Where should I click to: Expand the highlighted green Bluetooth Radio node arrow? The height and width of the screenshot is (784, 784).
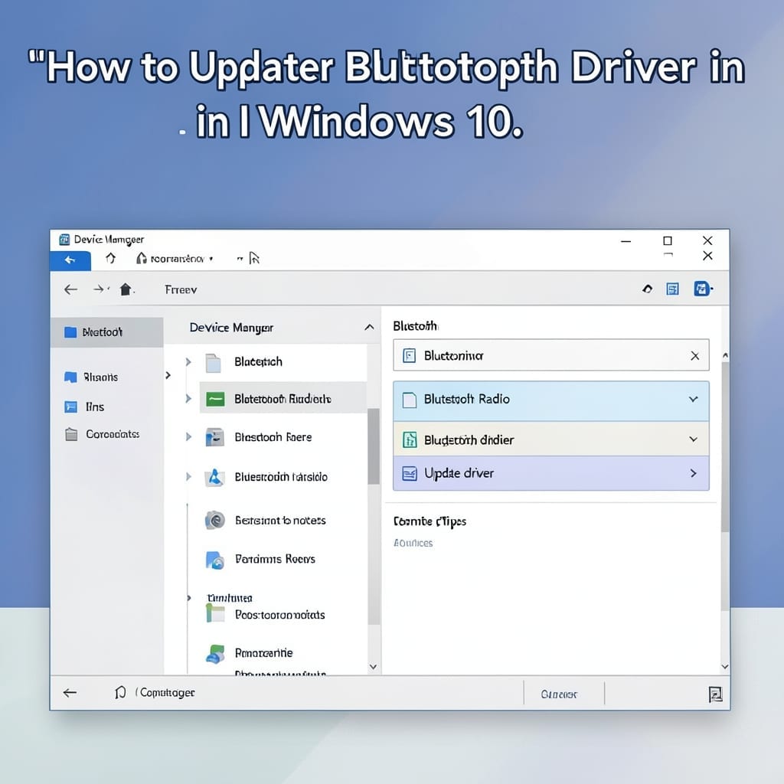188,398
